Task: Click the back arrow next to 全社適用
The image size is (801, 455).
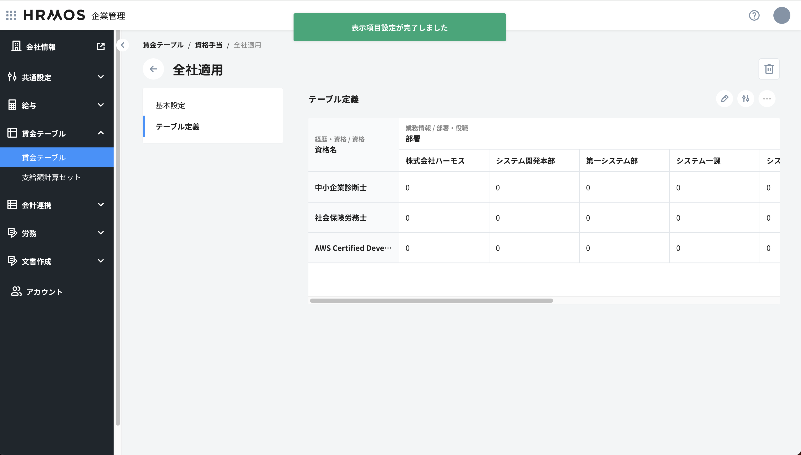Action: click(153, 69)
